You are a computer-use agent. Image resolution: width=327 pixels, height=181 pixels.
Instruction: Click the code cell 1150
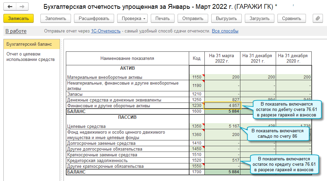(x=197, y=77)
